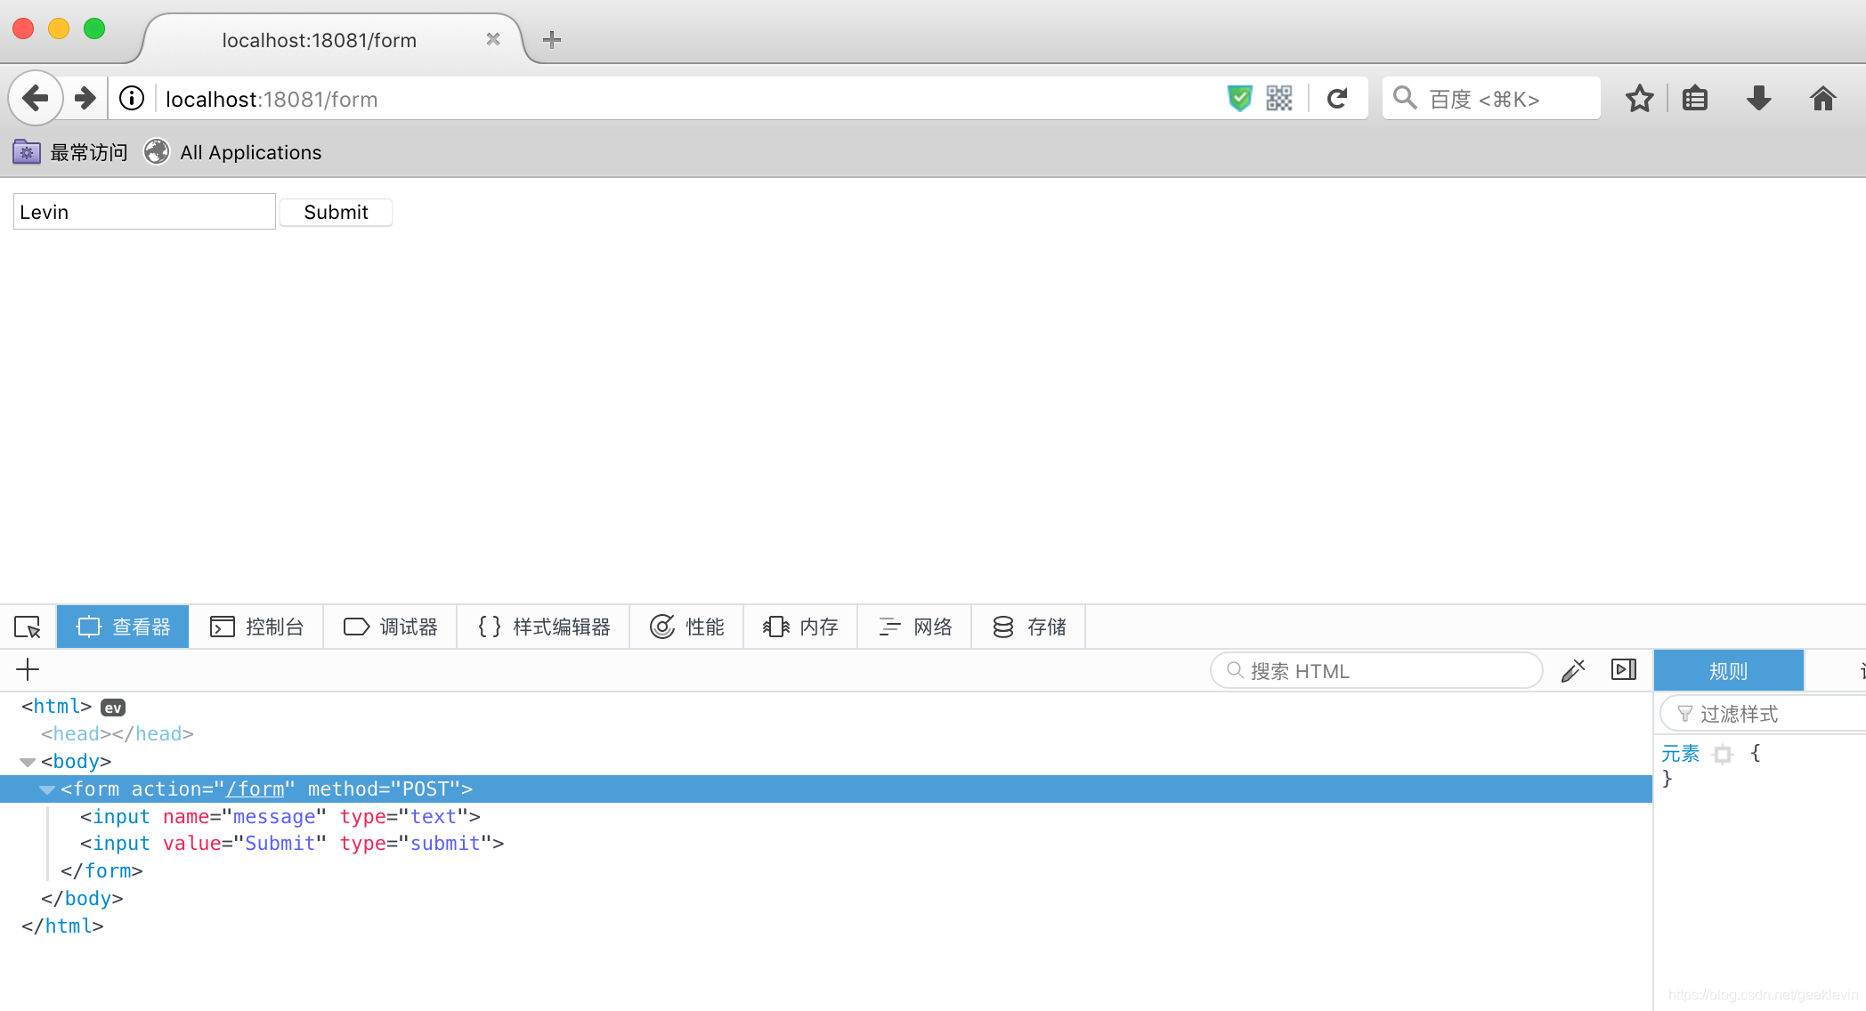Follow the /form action link

click(255, 789)
